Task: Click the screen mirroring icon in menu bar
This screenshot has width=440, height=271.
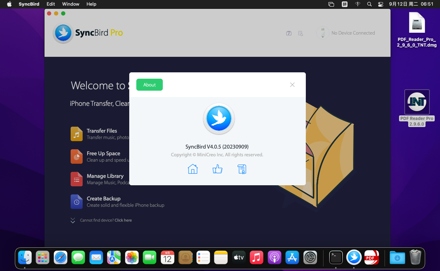Action: coord(331,4)
